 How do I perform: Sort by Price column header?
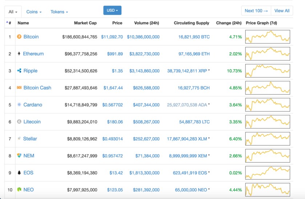[117, 23]
